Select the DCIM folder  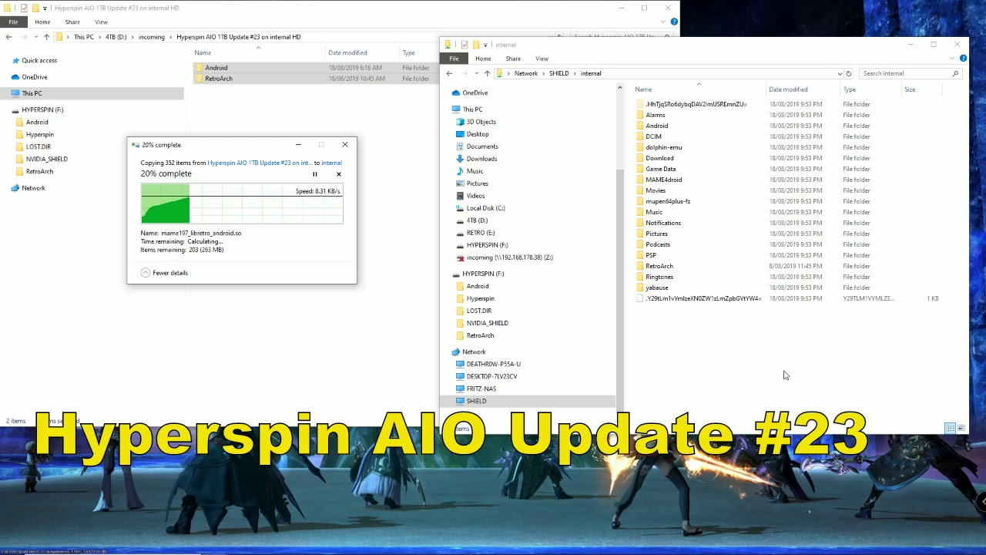click(653, 136)
